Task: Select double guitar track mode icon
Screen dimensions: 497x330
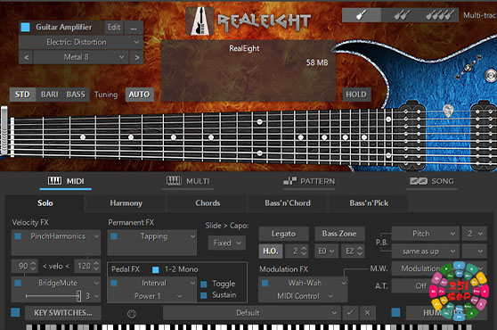Action: [402, 15]
